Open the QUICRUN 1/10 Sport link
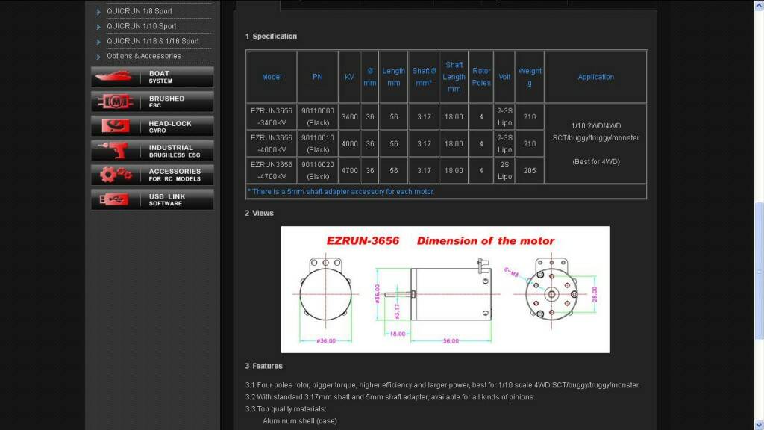The height and width of the screenshot is (430, 764). point(141,26)
